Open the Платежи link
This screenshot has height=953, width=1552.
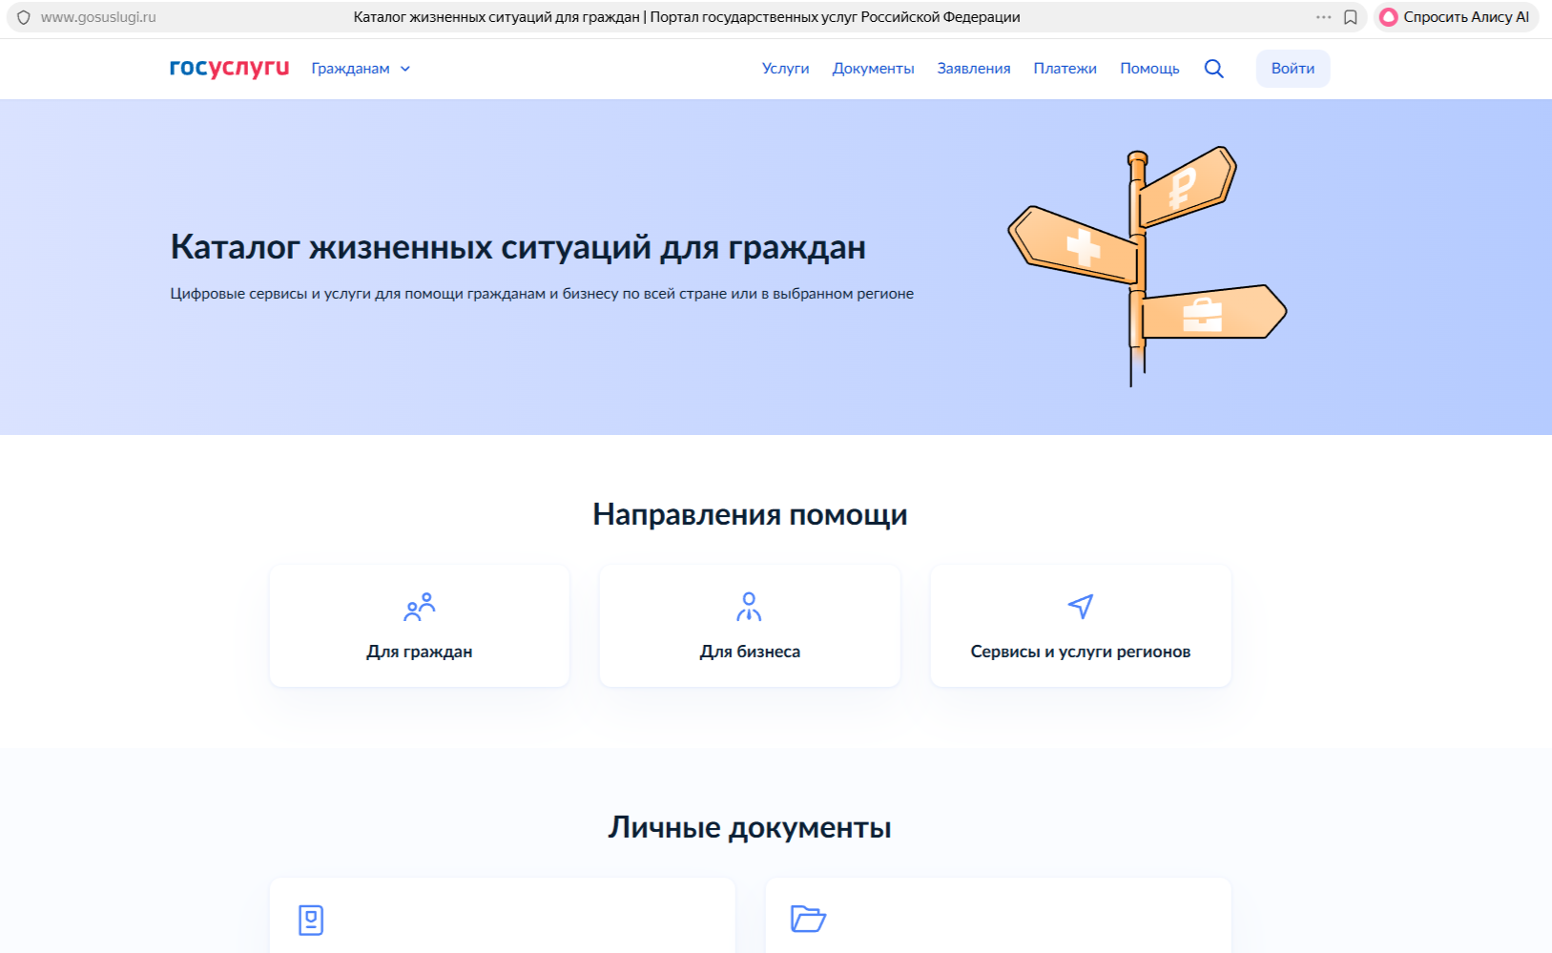[1065, 69]
